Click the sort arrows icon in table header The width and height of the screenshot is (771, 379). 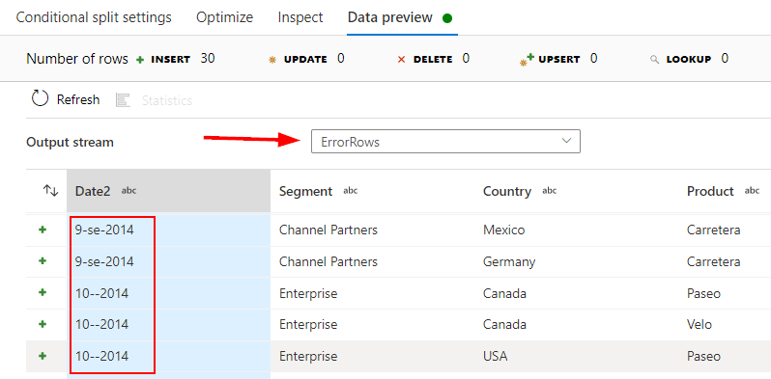coord(50,191)
